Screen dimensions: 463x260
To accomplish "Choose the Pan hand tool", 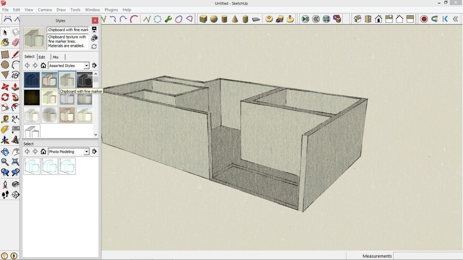I will coord(16,152).
